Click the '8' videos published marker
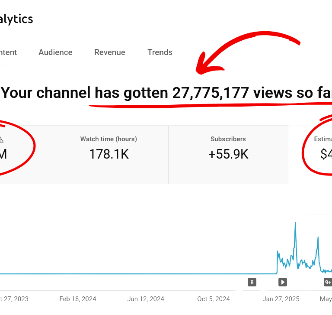332x315 pixels. (x=252, y=282)
